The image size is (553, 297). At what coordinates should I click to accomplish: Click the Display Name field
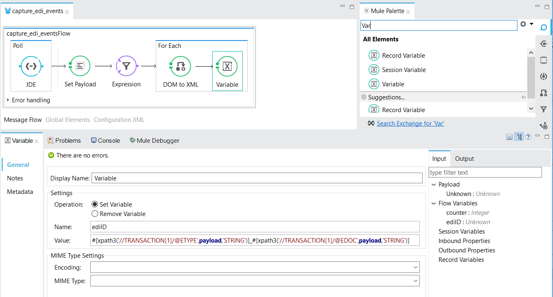[257, 178]
